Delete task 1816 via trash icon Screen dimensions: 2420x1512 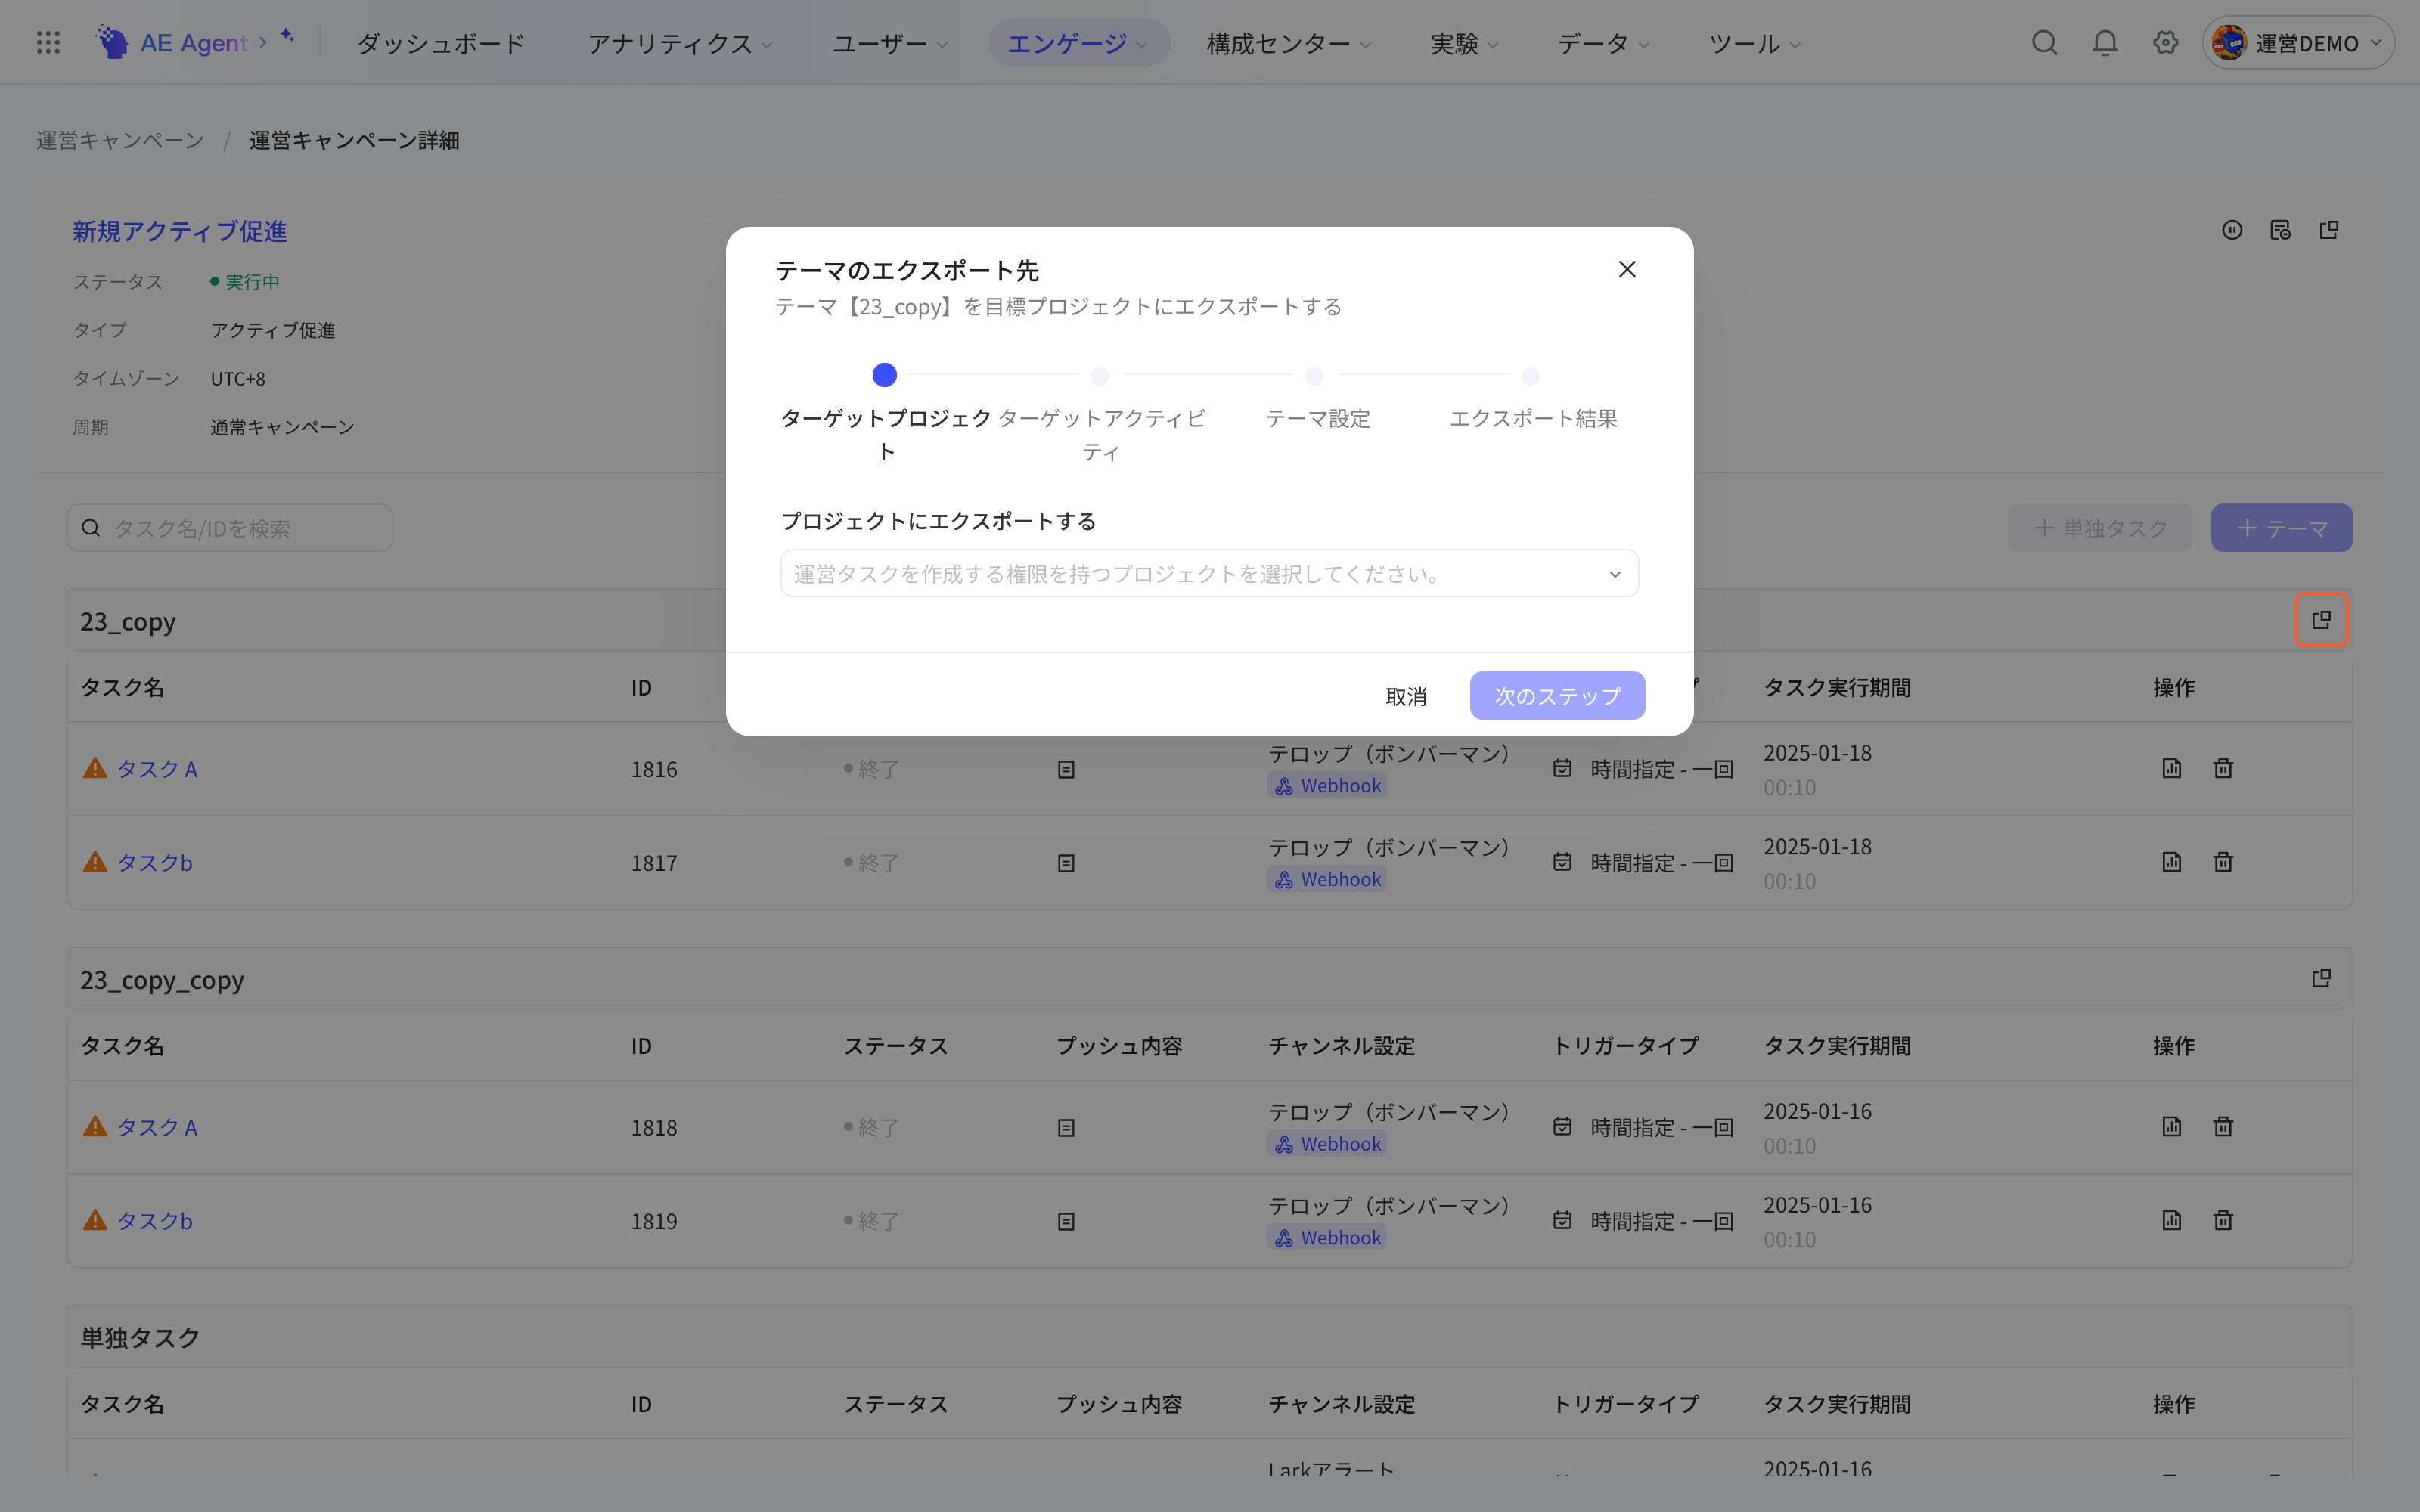pyautogui.click(x=2223, y=768)
